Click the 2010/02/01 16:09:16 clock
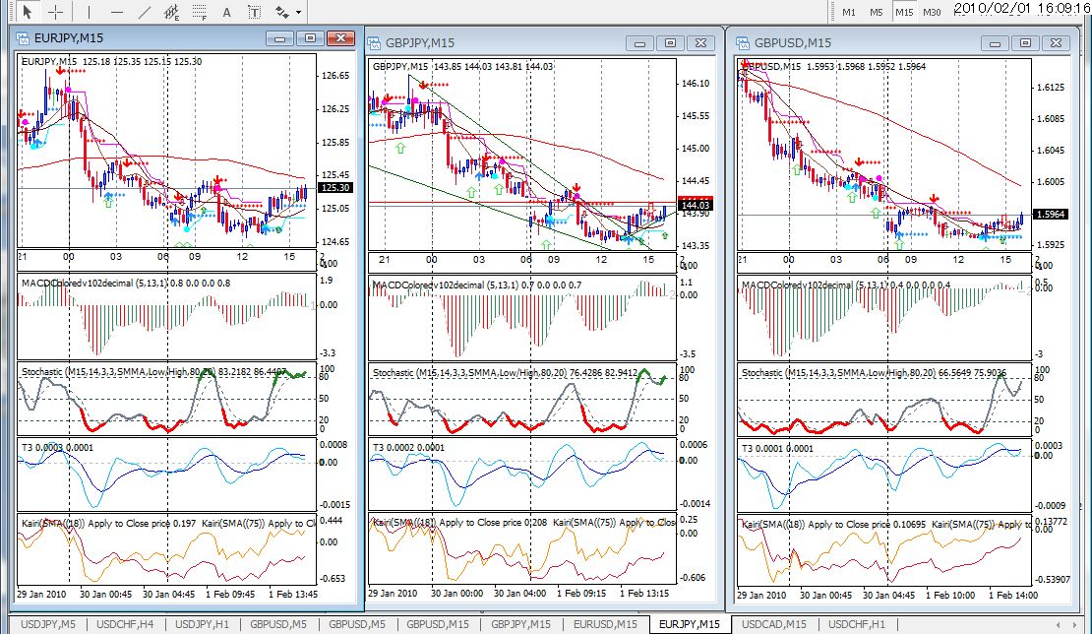The height and width of the screenshot is (634, 1092). 1022,8
